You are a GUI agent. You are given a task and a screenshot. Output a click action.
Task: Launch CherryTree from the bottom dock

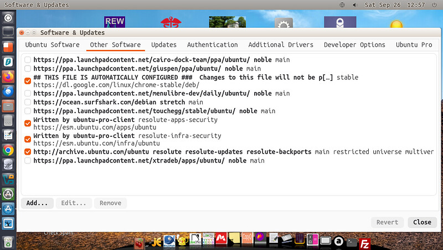click(x=139, y=243)
